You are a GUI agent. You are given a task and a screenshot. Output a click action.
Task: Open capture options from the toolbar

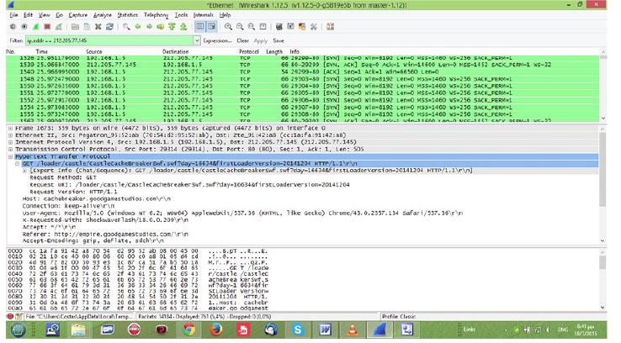pyautogui.click(x=24, y=27)
